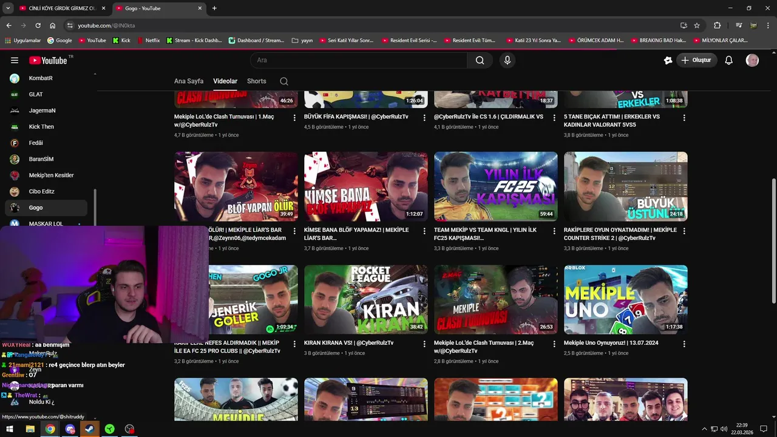Open video title 5 TANE BIÇAK ATTIM
Viewport: 777px width, 437px height.
[x=612, y=121]
